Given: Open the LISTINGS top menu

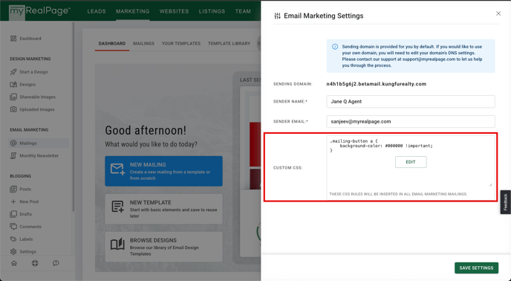Looking at the screenshot, I should [212, 11].
